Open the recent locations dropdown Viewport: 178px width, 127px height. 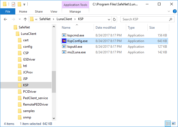click(19, 19)
